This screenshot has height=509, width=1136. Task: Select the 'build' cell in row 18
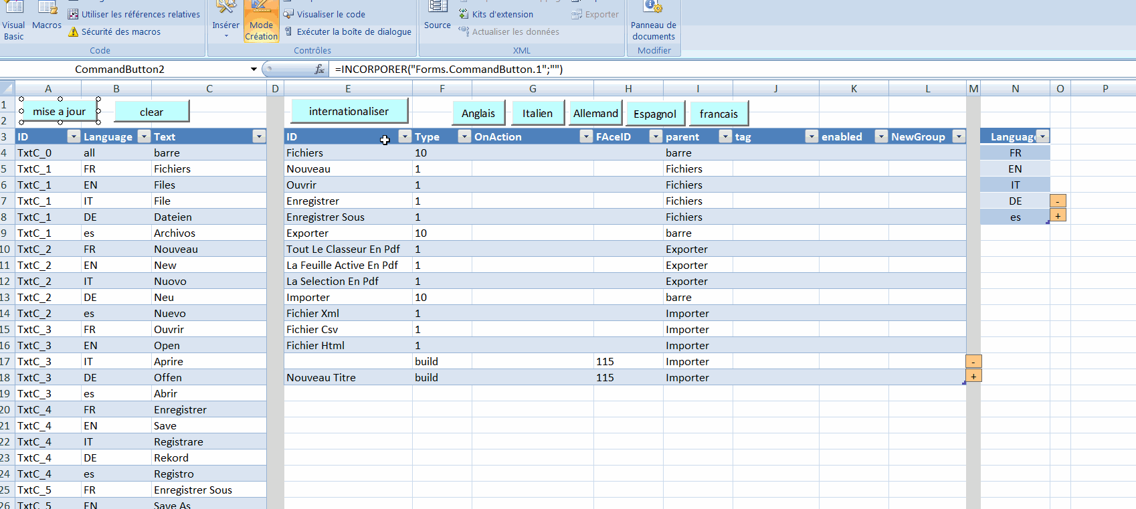click(x=442, y=377)
